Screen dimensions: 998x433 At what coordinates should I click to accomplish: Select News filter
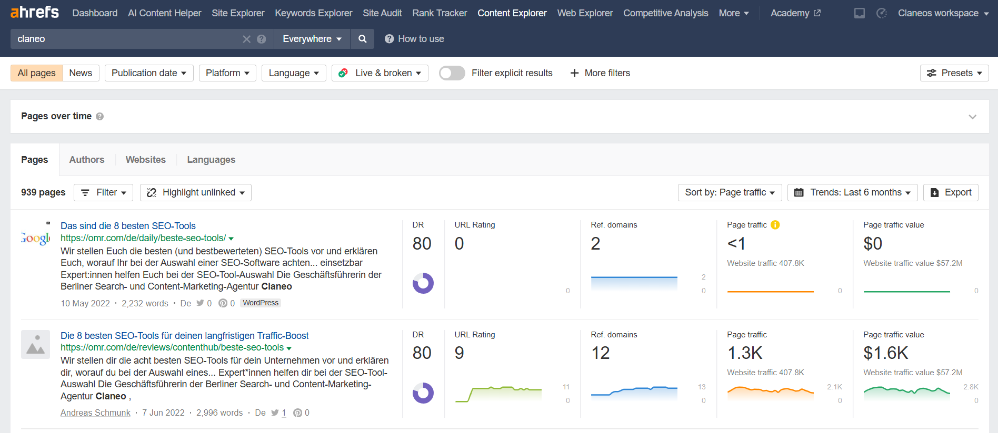tap(81, 73)
